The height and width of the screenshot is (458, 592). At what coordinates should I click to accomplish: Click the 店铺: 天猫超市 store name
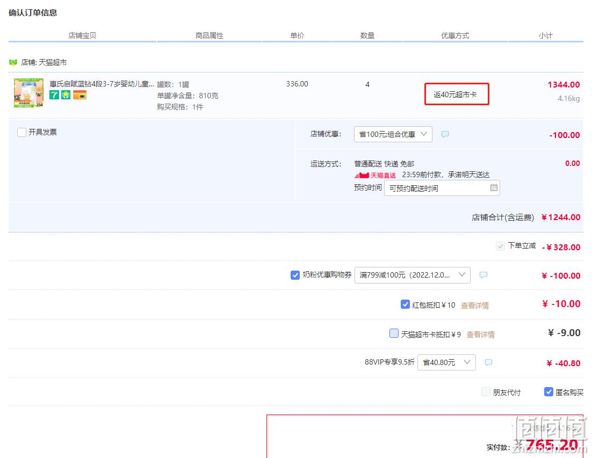tap(44, 62)
